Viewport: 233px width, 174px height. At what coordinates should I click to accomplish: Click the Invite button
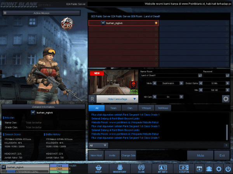(112, 155)
